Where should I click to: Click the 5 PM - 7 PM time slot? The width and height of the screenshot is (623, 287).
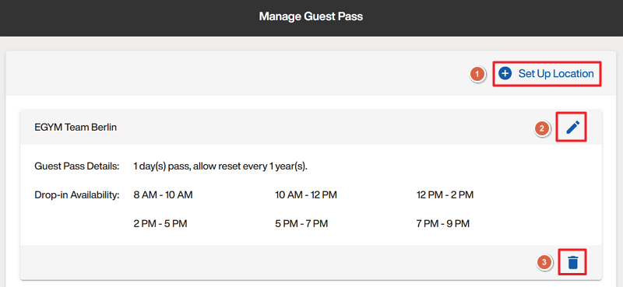(x=301, y=224)
